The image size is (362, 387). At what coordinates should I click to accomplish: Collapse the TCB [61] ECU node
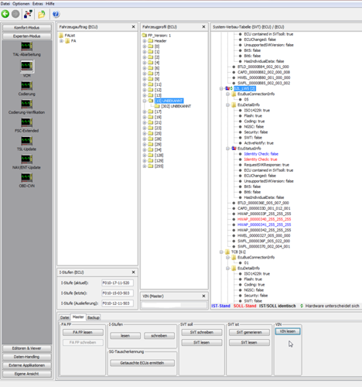point(221,252)
